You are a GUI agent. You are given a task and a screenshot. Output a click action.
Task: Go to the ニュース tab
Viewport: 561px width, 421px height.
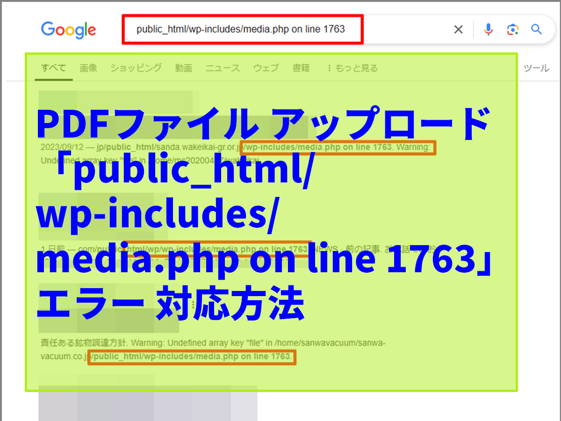point(223,68)
